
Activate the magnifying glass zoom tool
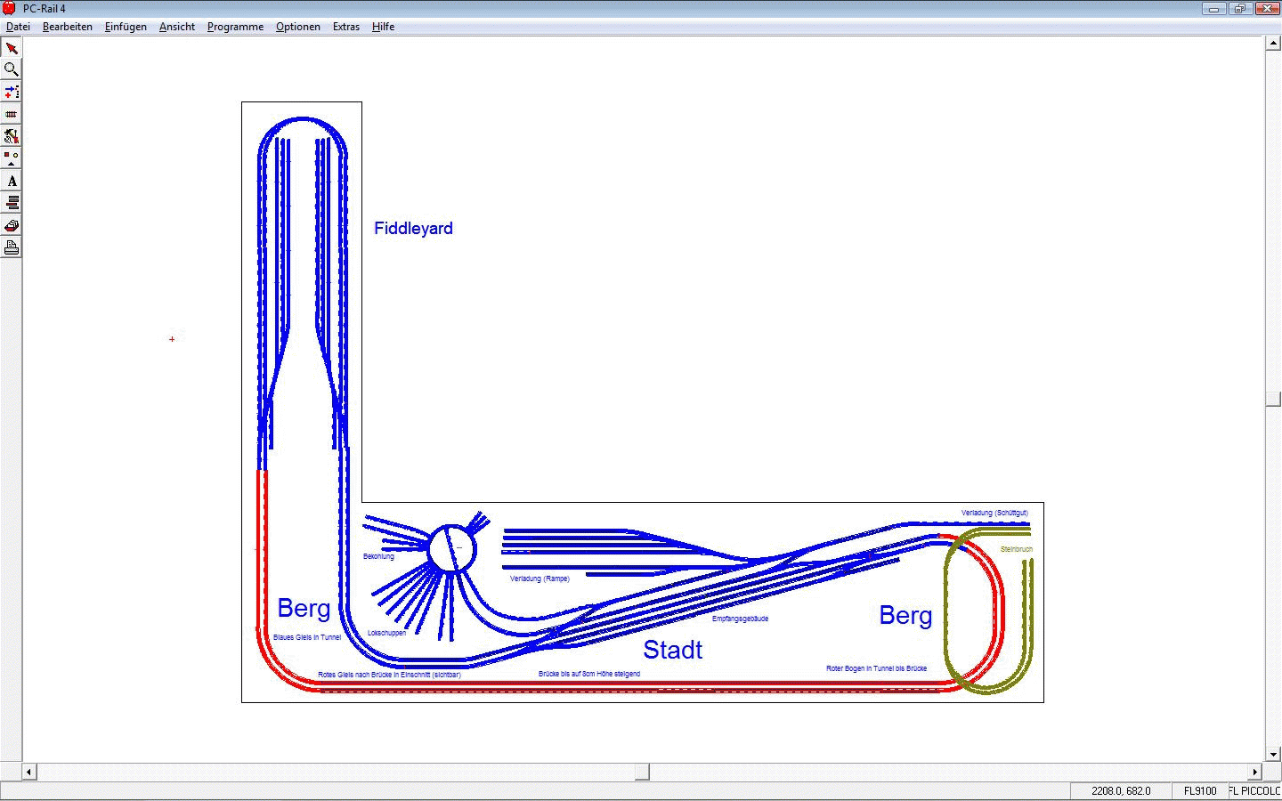(x=12, y=69)
